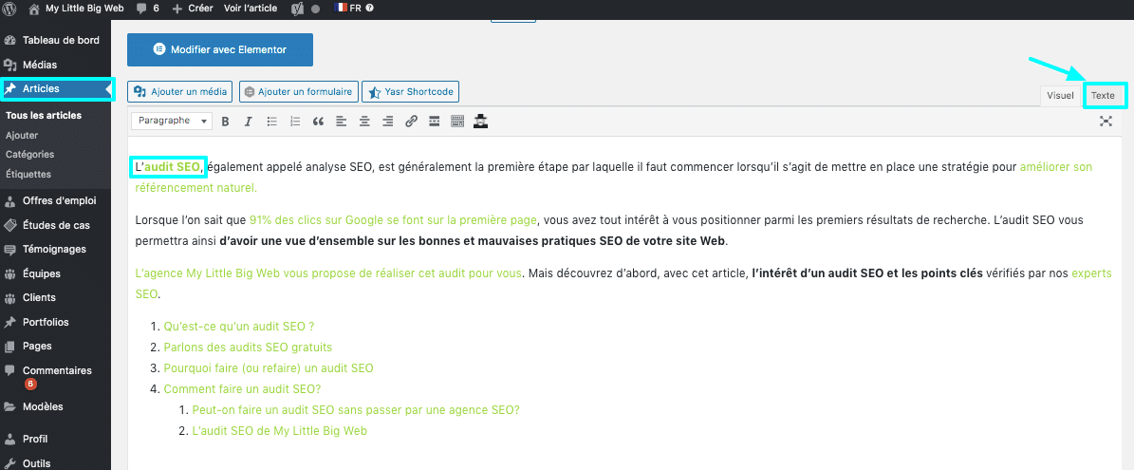Add a blockquote
The width and height of the screenshot is (1134, 470).
[318, 122]
